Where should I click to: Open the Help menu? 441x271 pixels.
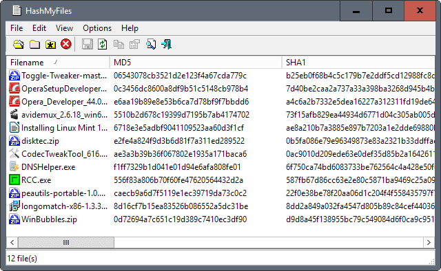tap(130, 28)
